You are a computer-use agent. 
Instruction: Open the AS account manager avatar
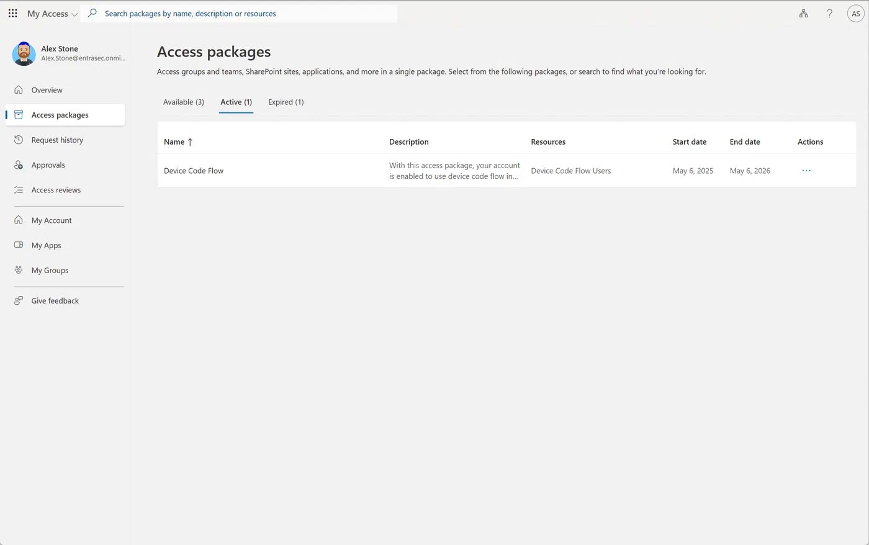point(856,14)
